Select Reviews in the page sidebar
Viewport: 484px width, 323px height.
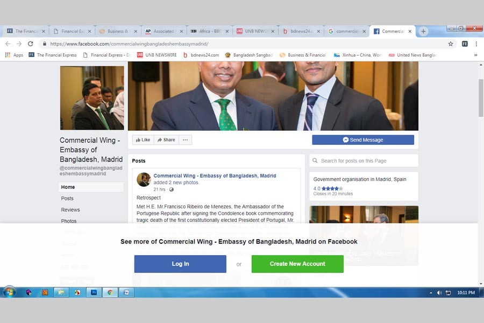point(70,210)
